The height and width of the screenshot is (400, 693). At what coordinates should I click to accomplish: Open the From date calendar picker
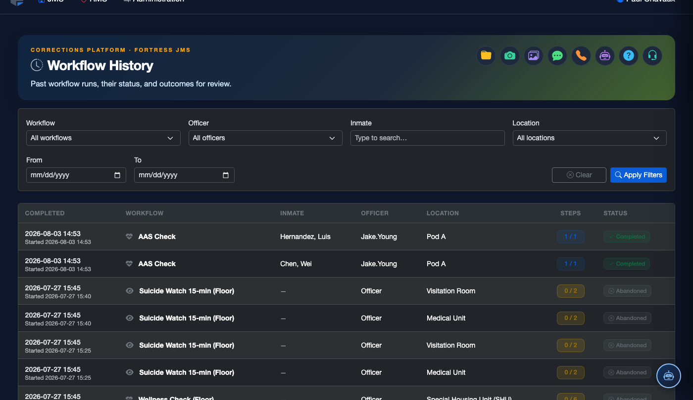pyautogui.click(x=117, y=175)
